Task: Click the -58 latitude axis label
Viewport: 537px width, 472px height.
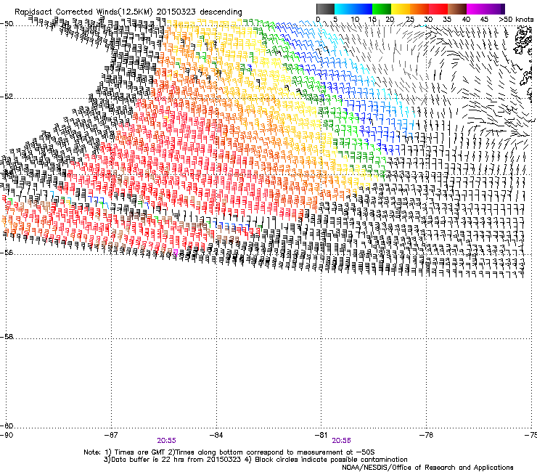Action: click(x=7, y=337)
